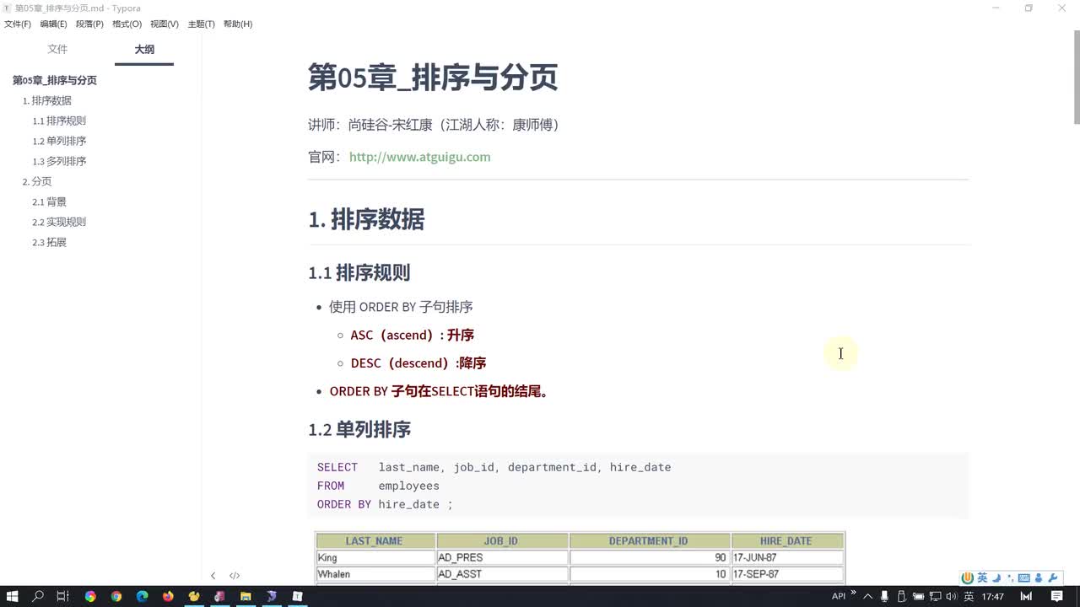Image resolution: width=1080 pixels, height=607 pixels.
Task: Toggle source code mode icon
Action: click(235, 576)
